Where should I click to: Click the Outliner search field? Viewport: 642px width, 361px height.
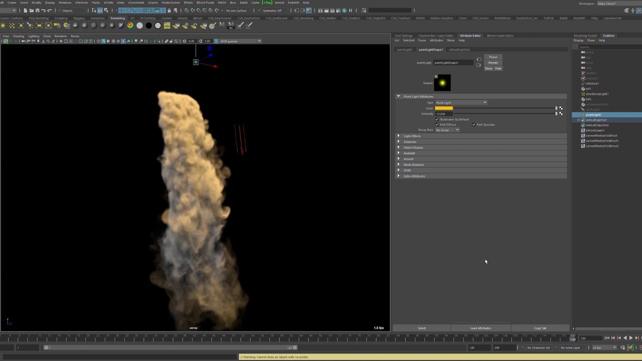[x=609, y=47]
